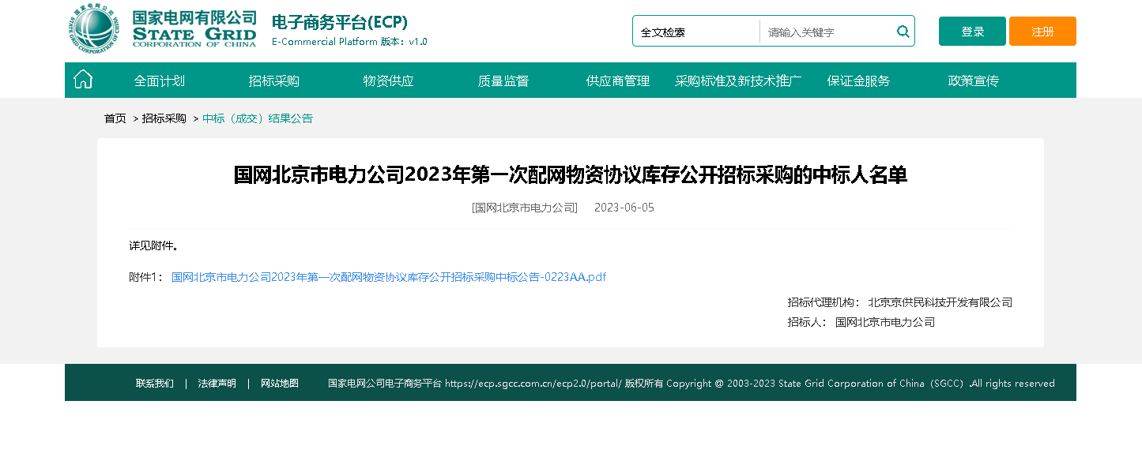Open the 招标采购 navigation menu
1142x457 pixels.
(274, 81)
